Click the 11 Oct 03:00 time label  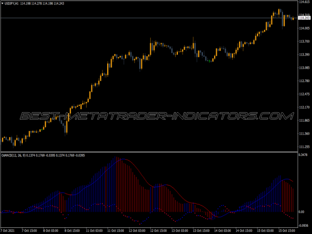point(94,230)
